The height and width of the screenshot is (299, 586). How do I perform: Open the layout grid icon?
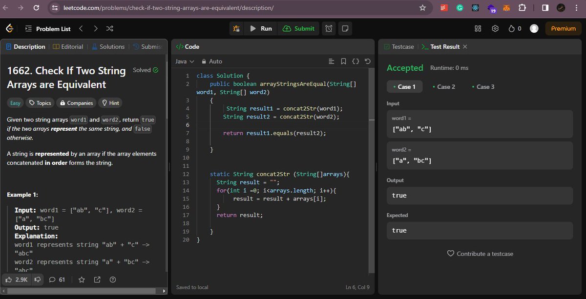pos(478,29)
